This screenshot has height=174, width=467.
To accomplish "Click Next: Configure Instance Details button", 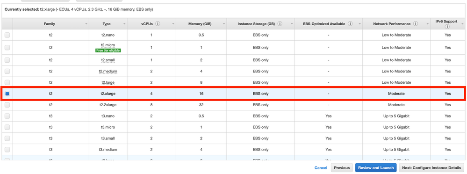I will click(x=432, y=168).
